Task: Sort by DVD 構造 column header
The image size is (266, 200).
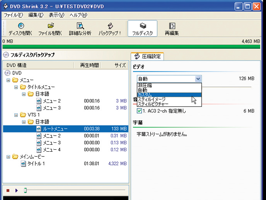Action: click(39, 66)
